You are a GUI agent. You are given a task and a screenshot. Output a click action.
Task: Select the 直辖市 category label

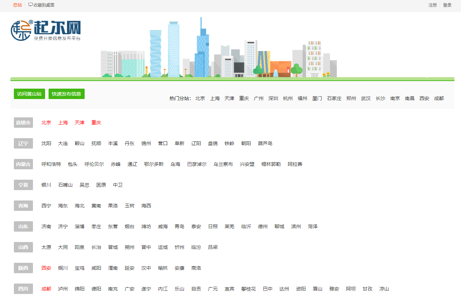point(23,123)
